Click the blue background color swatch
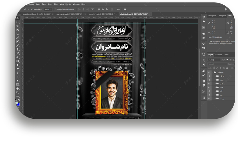The height and width of the screenshot is (144, 238). pos(18,104)
